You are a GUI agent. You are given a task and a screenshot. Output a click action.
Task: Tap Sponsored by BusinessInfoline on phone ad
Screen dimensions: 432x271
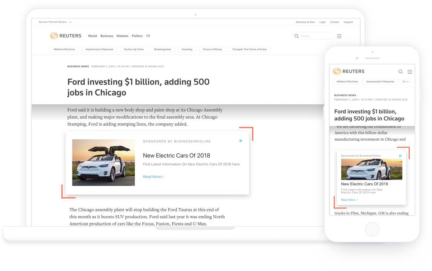[361, 156]
